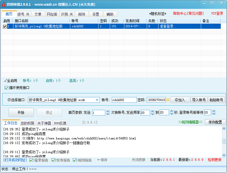Select the 关于神器 tab
The image size is (227, 173).
coord(44,123)
